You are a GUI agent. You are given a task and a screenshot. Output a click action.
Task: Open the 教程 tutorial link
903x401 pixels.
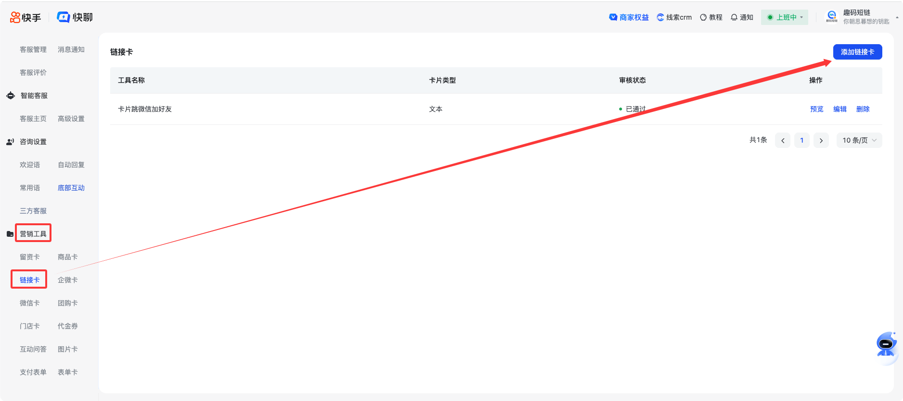[x=711, y=17]
